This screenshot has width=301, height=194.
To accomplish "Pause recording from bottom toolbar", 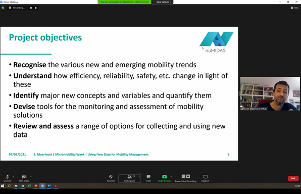I will [x=183, y=176].
